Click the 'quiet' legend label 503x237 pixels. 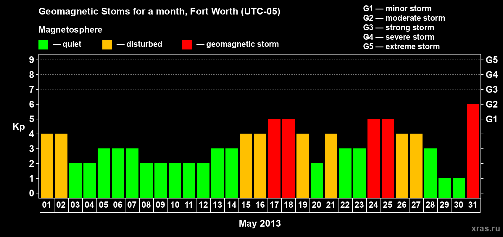(72, 44)
